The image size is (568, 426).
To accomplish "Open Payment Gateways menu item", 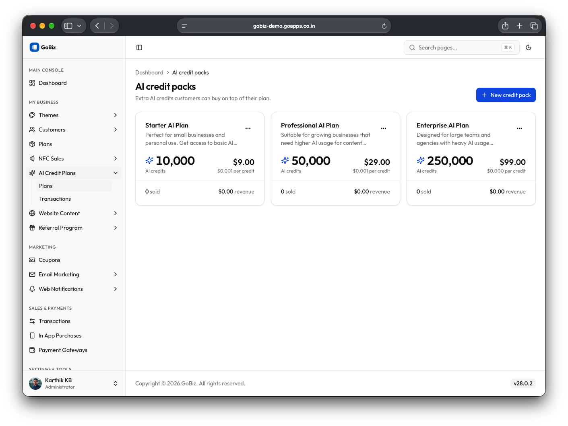I will click(74, 350).
